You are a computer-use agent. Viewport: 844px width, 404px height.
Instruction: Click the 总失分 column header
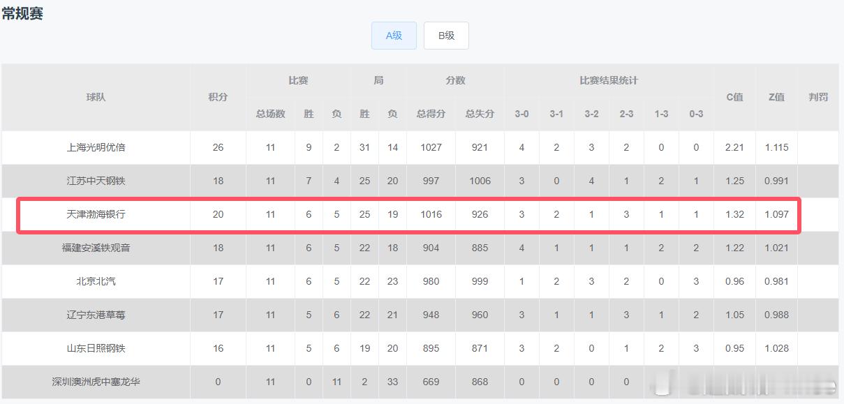[x=480, y=114]
